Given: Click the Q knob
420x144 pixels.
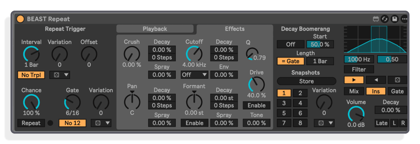Looking at the screenshot, I should (252, 54).
